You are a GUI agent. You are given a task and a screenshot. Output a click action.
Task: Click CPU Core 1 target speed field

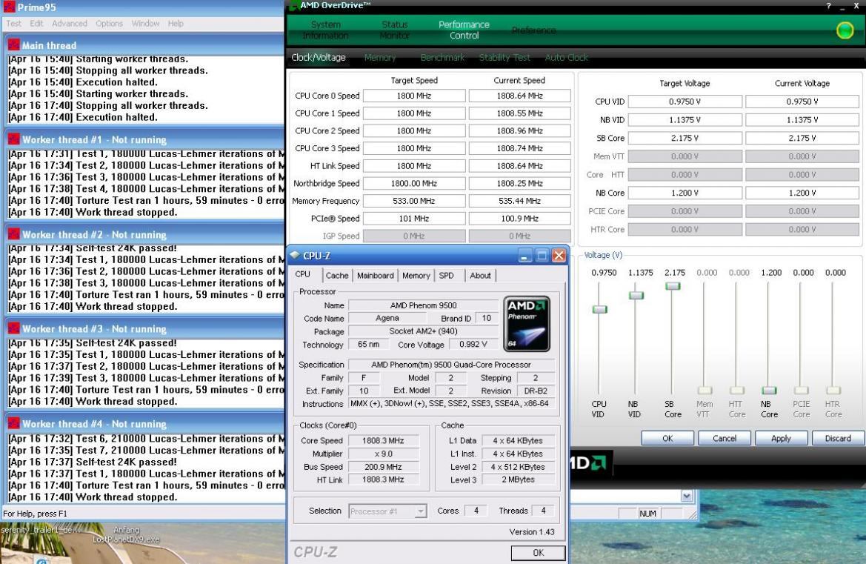pyautogui.click(x=413, y=113)
